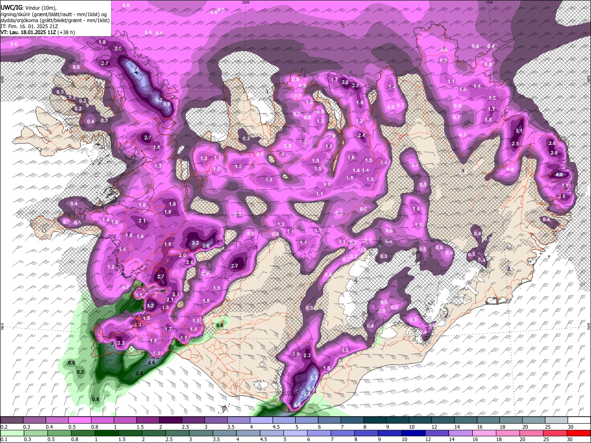
Task: Click the '20W' longitude label
Action: [x=246, y=2]
